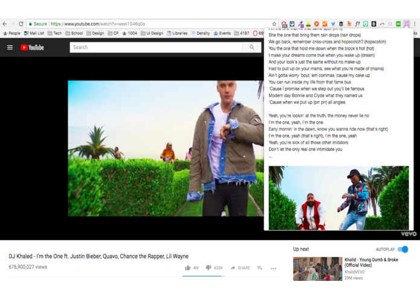This screenshot has height=299, width=420.
Task: Open the CP bookmarks folder
Action: click(x=113, y=33)
